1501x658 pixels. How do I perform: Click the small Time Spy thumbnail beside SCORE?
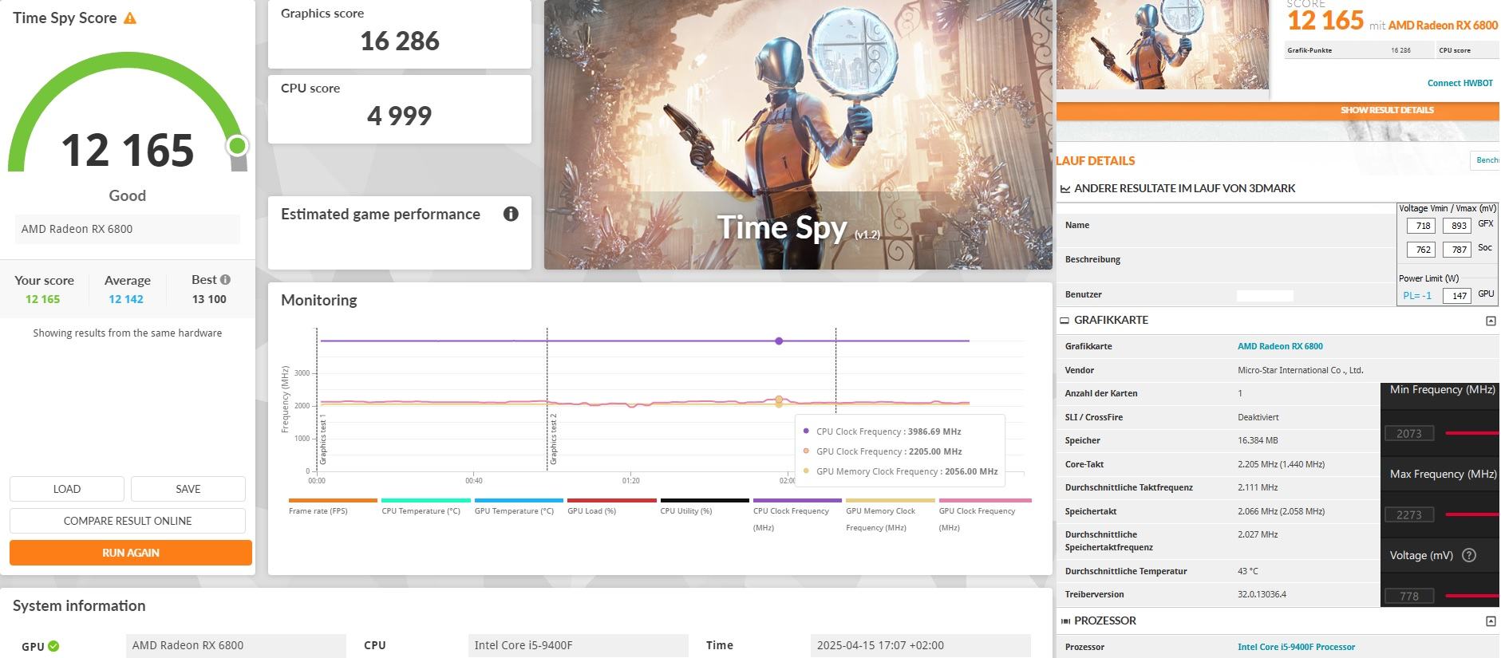[1163, 45]
